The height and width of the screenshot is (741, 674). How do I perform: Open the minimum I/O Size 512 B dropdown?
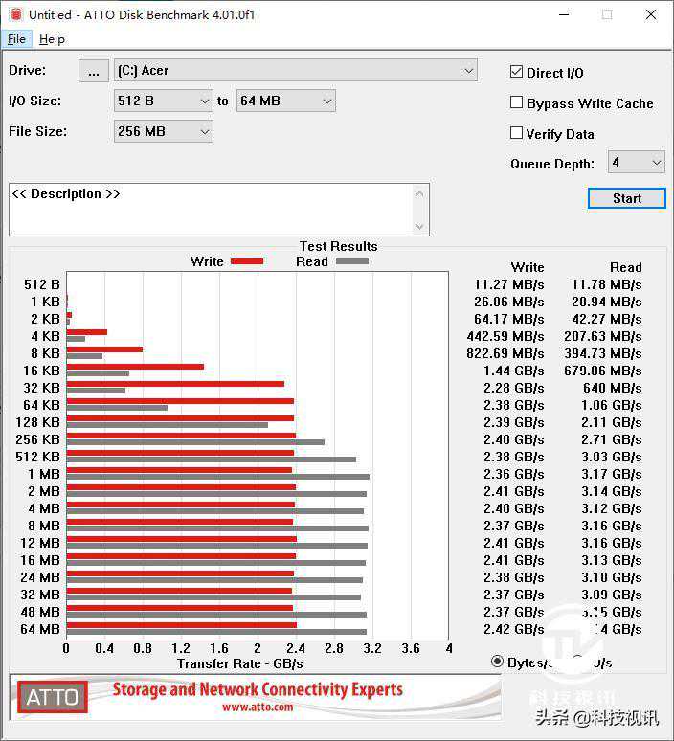(204, 101)
